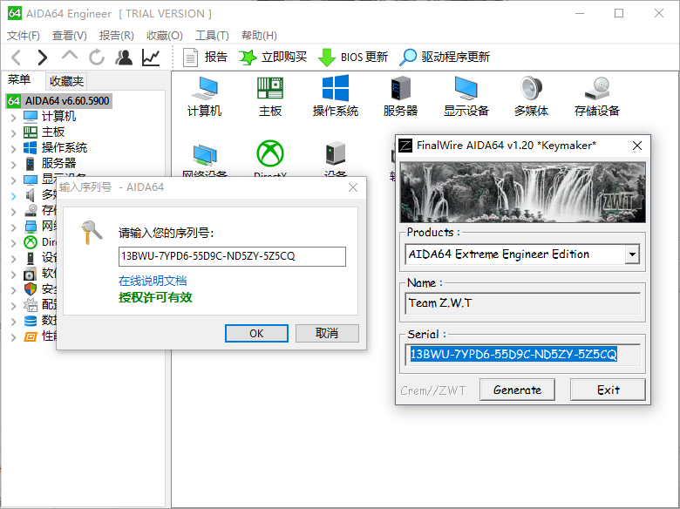Click the Refresh toolbar icon
680x509 pixels.
(97, 58)
